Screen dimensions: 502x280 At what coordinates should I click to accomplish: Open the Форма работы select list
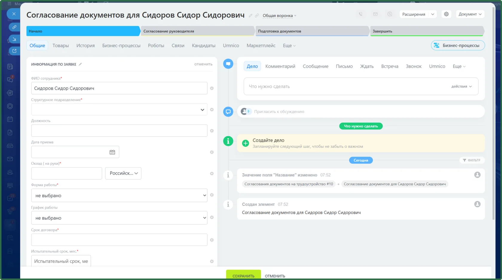119,196
